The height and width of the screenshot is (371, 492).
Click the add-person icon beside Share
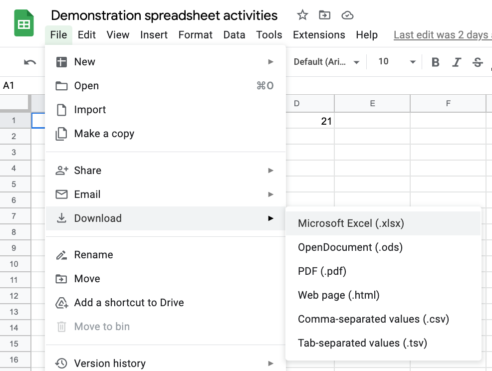pos(62,170)
